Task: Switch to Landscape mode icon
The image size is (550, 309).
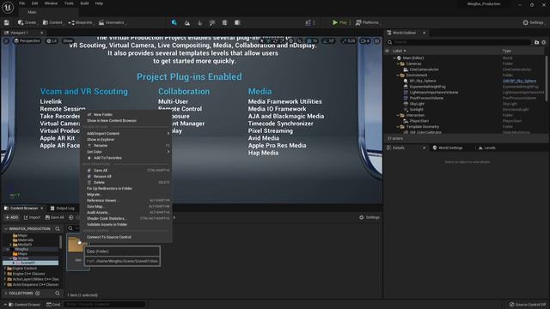Action: tap(187, 23)
